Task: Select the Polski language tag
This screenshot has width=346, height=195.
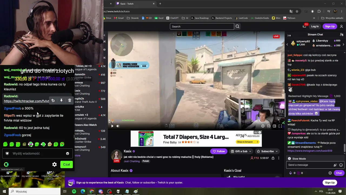Action: coord(145,161)
